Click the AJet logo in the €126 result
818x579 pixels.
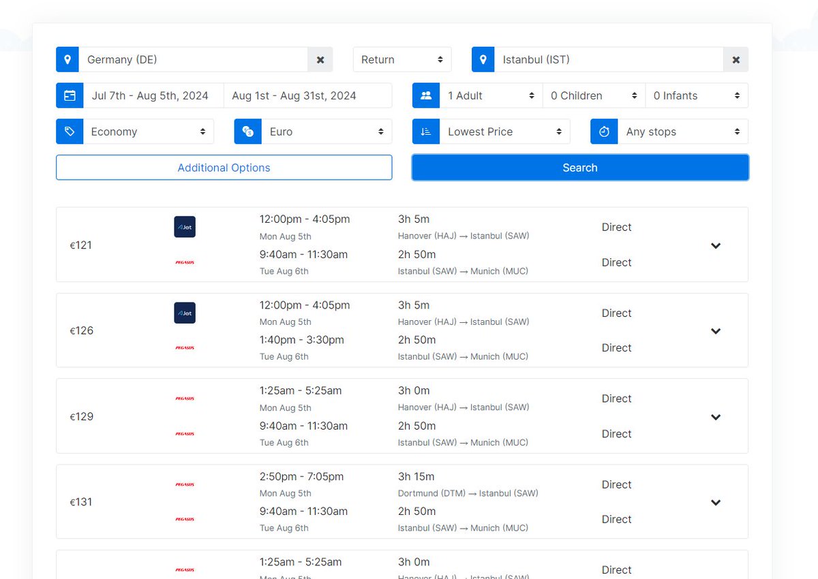[185, 313]
